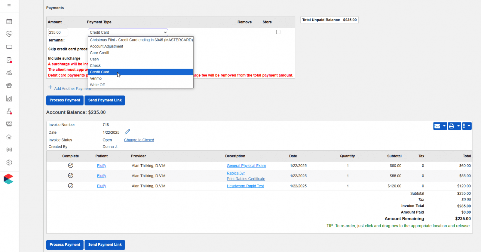Click the upper Process Payment button
This screenshot has width=481, height=252.
click(x=65, y=100)
